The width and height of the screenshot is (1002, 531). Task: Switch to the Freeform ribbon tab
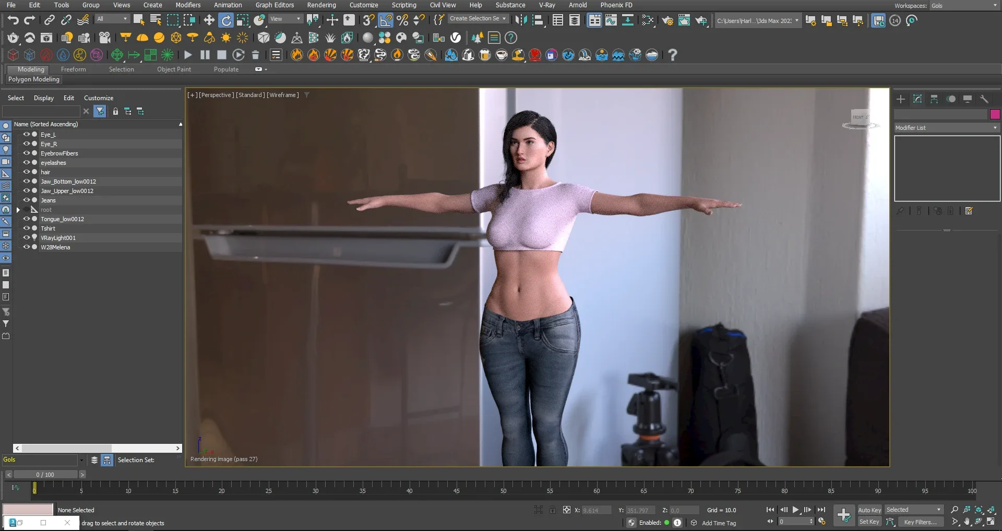74,69
